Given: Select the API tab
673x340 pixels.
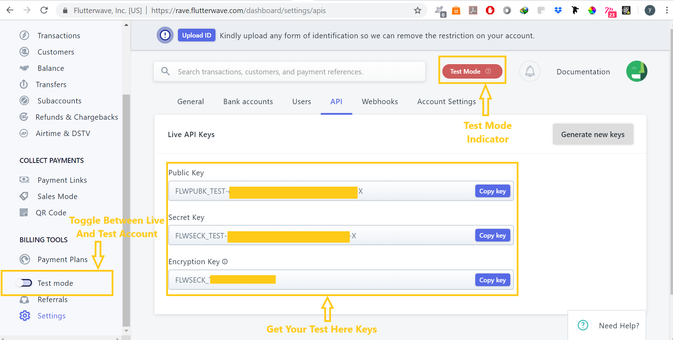Looking at the screenshot, I should (x=336, y=102).
